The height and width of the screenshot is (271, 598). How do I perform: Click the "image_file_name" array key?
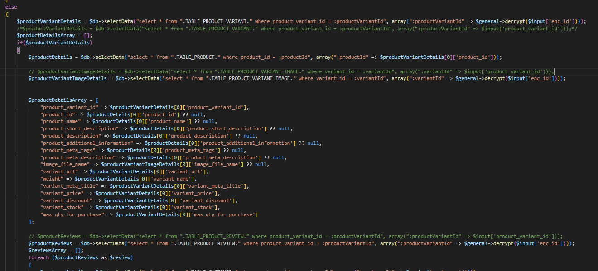click(64, 165)
